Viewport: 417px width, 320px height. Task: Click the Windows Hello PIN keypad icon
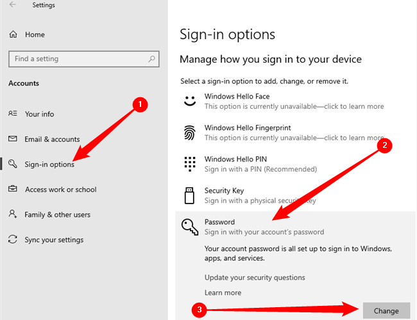click(x=189, y=164)
